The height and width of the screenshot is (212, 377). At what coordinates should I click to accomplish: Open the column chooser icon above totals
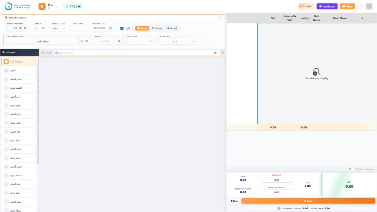(350, 169)
